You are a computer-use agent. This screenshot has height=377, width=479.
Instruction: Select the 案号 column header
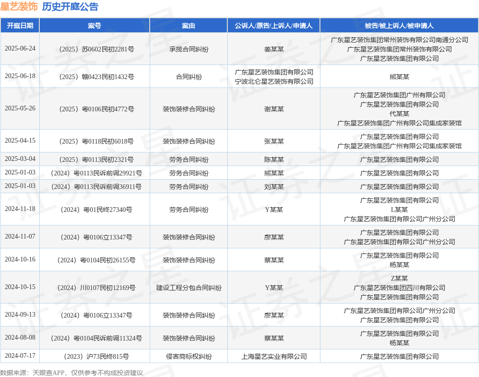94,26
